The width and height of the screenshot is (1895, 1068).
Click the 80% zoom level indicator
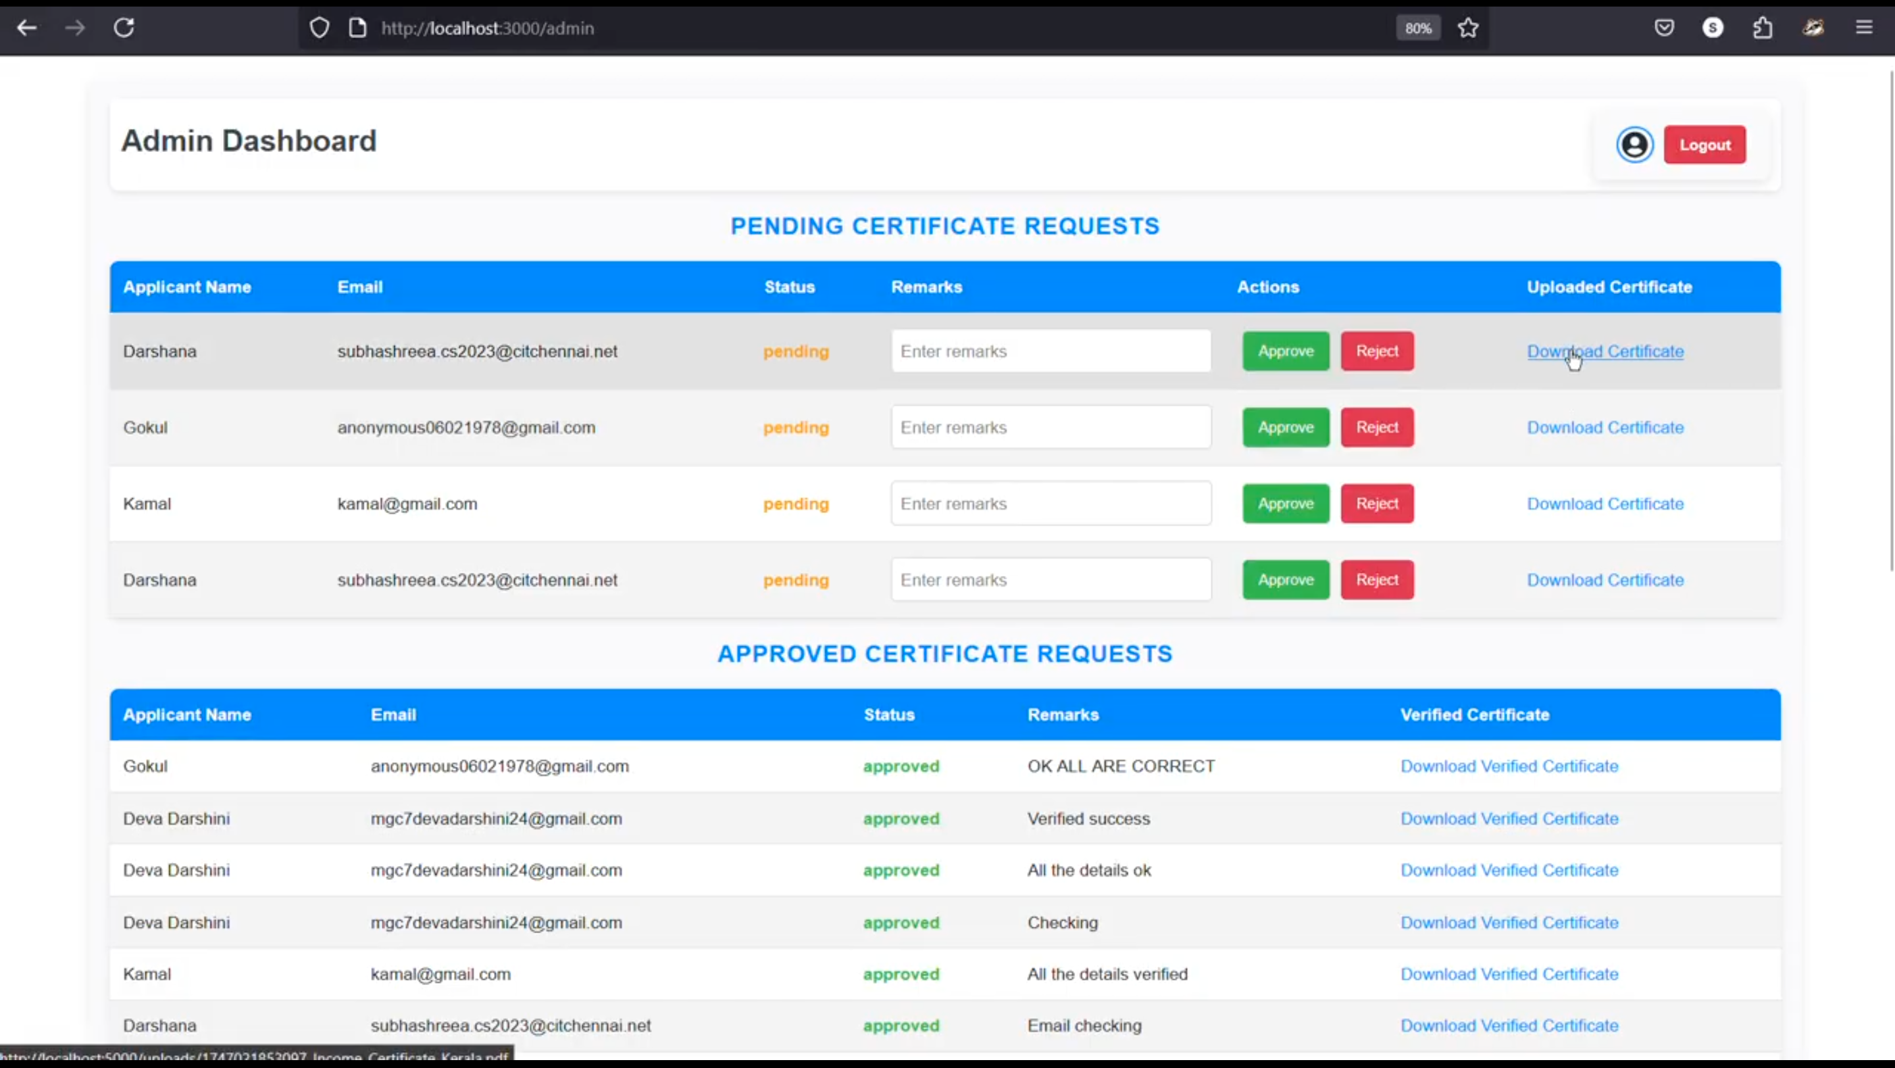coord(1417,28)
